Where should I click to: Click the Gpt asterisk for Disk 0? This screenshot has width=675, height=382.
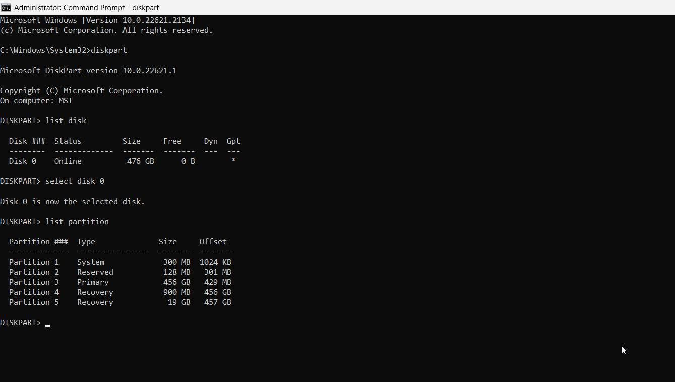233,161
